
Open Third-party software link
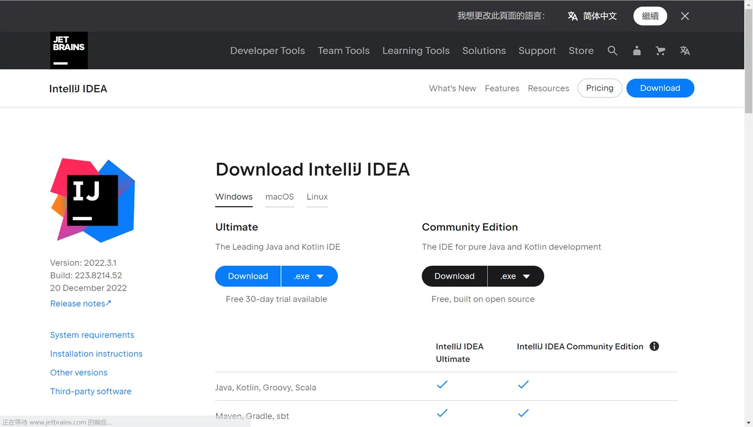[x=90, y=391]
